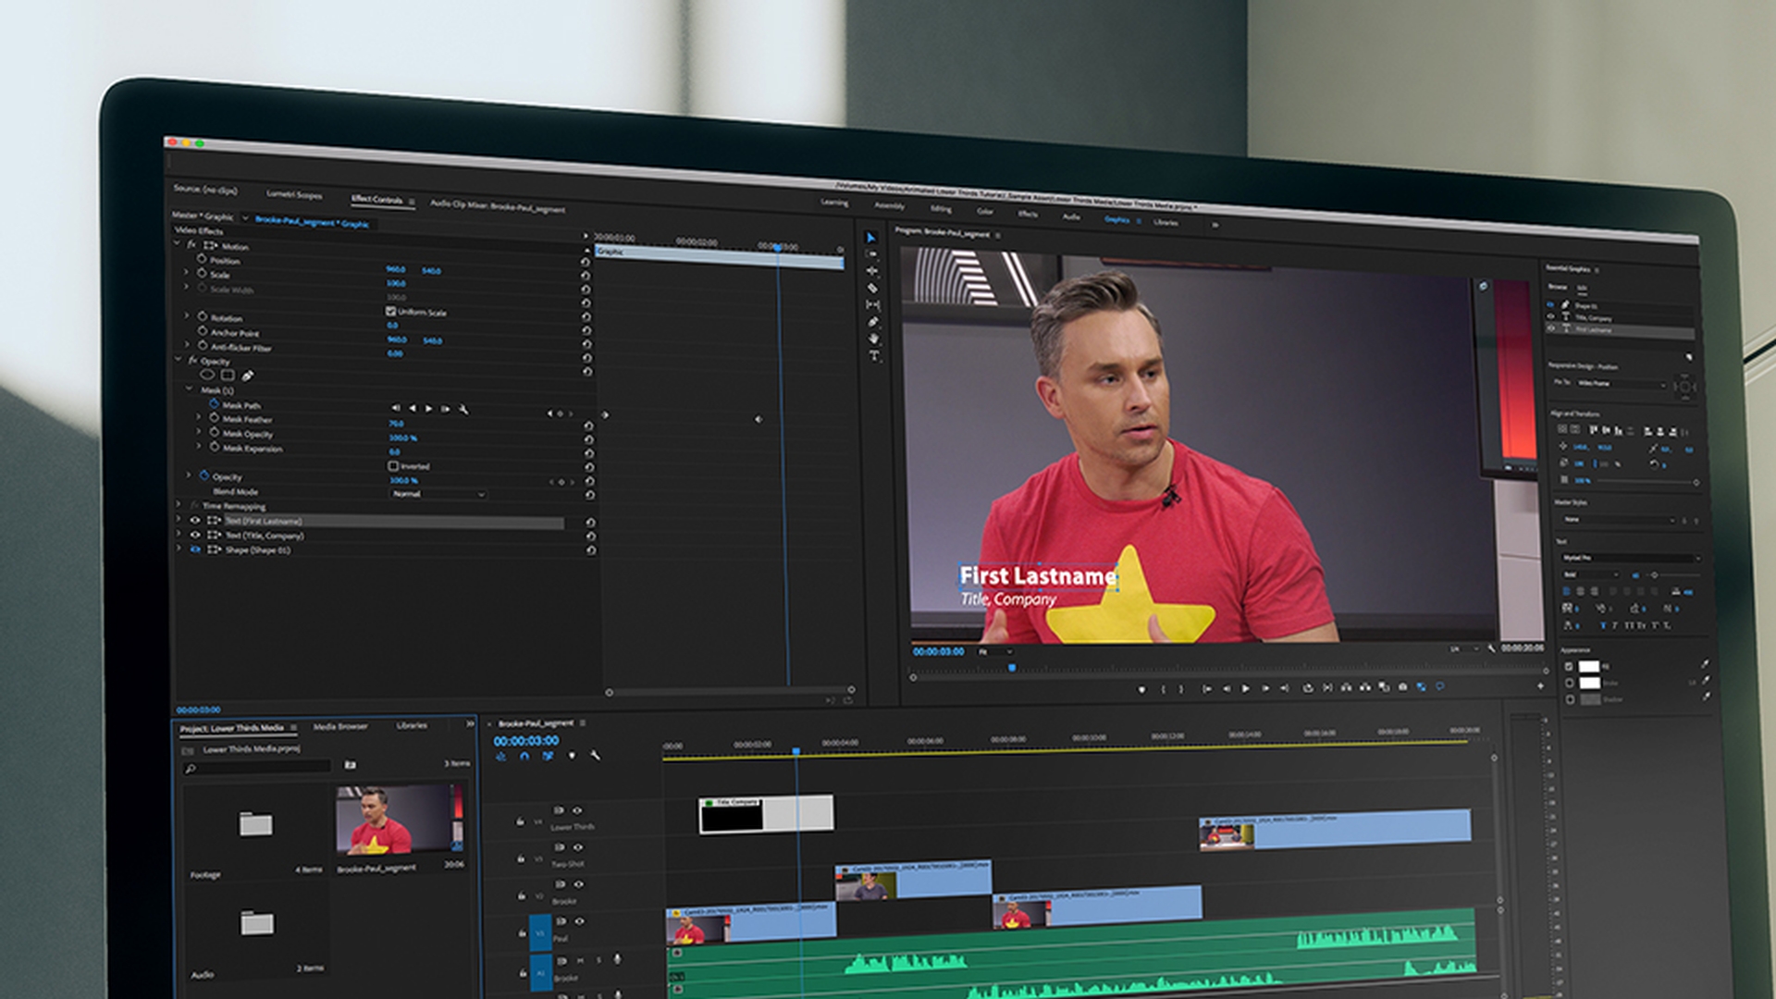This screenshot has height=999, width=1776.
Task: Click the free draw bezier mask pen
Action: click(x=248, y=376)
